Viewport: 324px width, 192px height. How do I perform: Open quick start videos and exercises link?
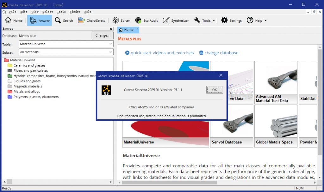pyautogui.click(x=162, y=53)
